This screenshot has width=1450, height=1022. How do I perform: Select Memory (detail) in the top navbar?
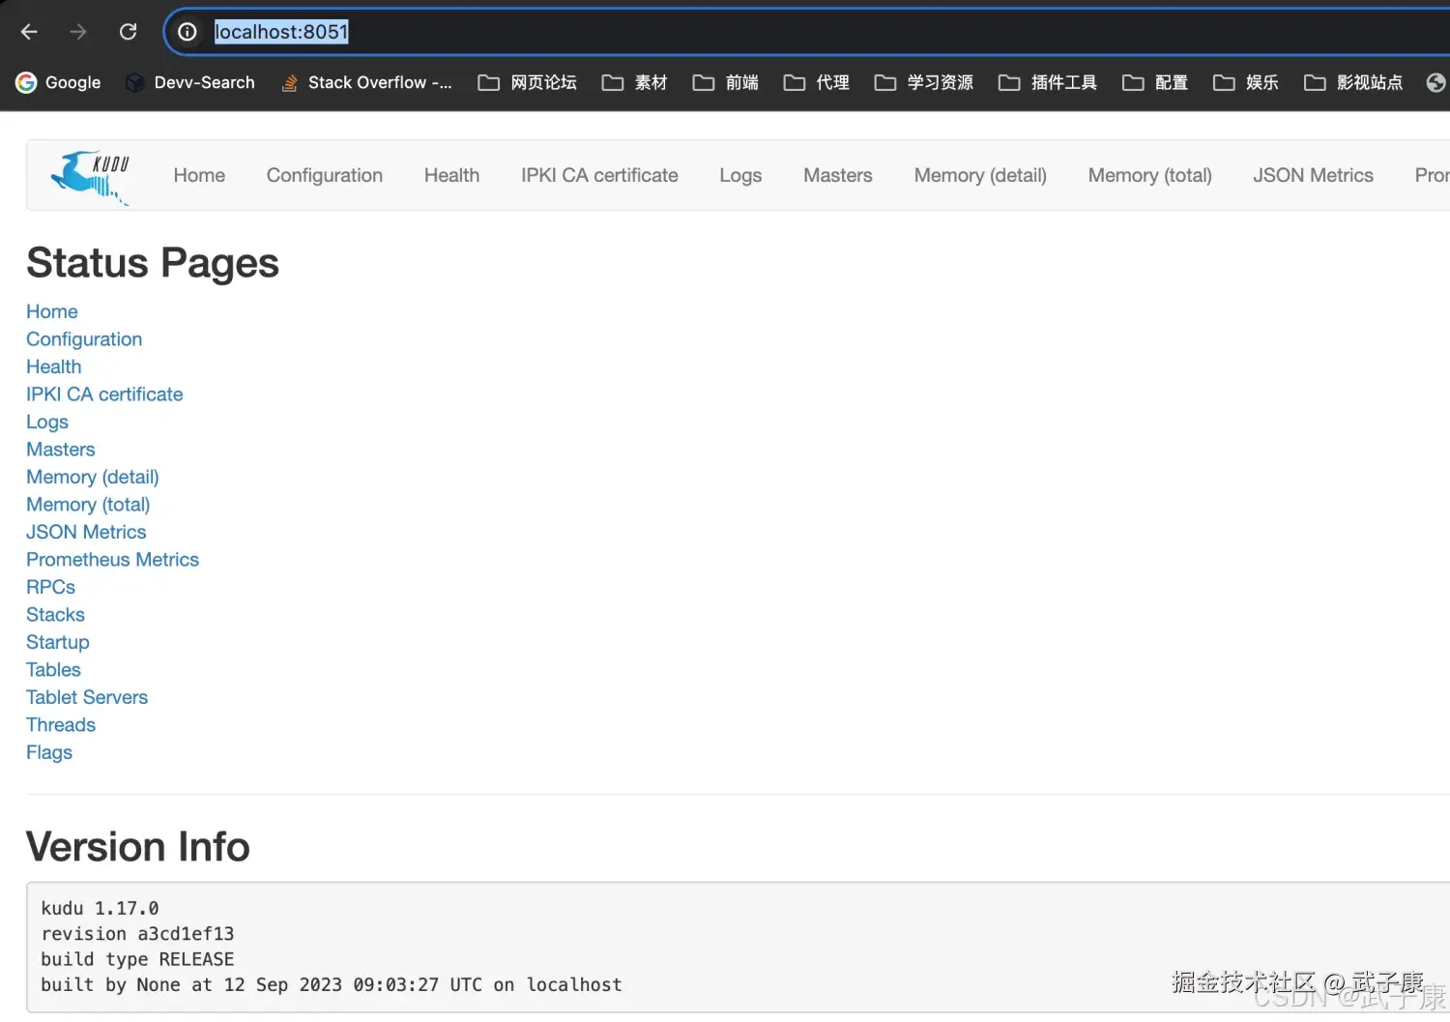coord(980,175)
